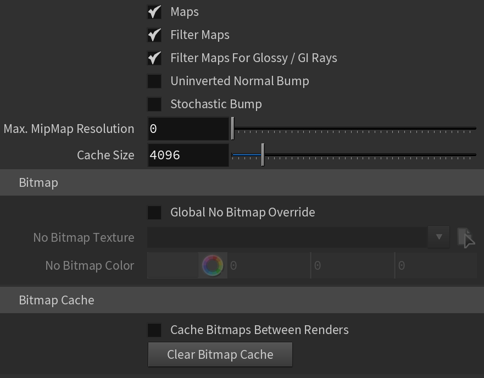Expand the No Bitmap Texture dropdown arrow
The height and width of the screenshot is (378, 484).
[x=438, y=237]
